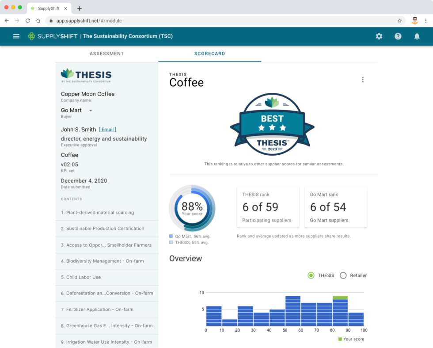433x348 pixels.
Task: Open Chrome three-dot menu
Action: click(x=426, y=21)
